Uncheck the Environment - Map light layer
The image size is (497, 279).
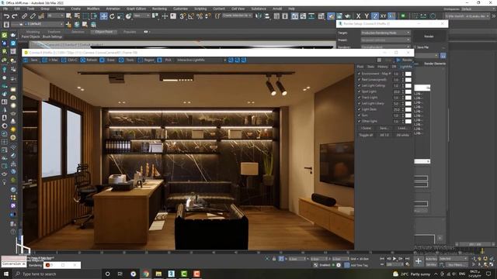point(359,74)
